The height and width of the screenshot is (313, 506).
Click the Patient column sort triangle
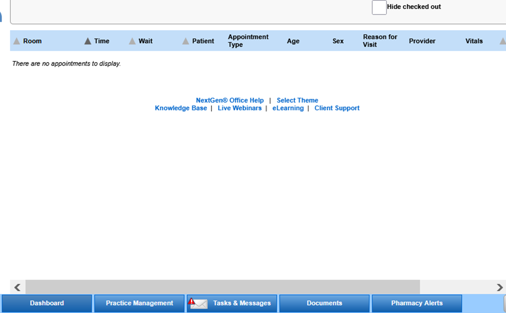pyautogui.click(x=186, y=41)
